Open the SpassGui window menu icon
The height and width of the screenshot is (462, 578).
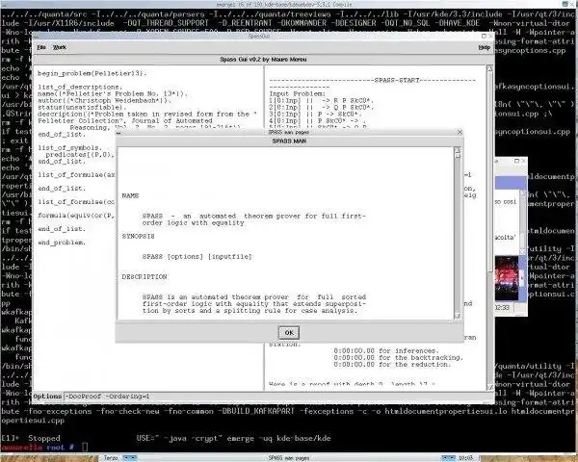pyautogui.click(x=37, y=37)
